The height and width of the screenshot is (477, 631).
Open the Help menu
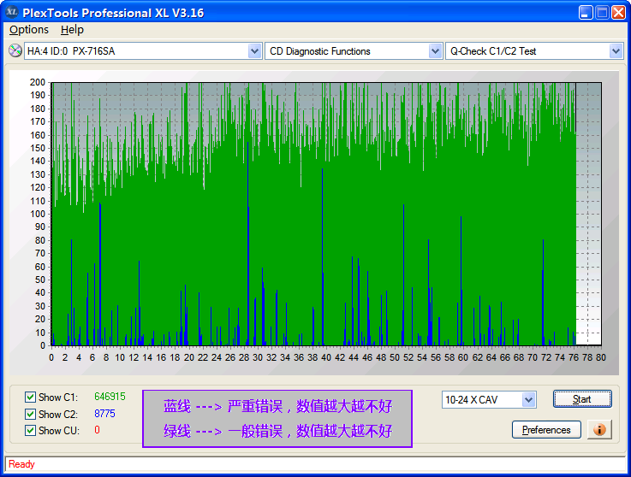click(73, 29)
